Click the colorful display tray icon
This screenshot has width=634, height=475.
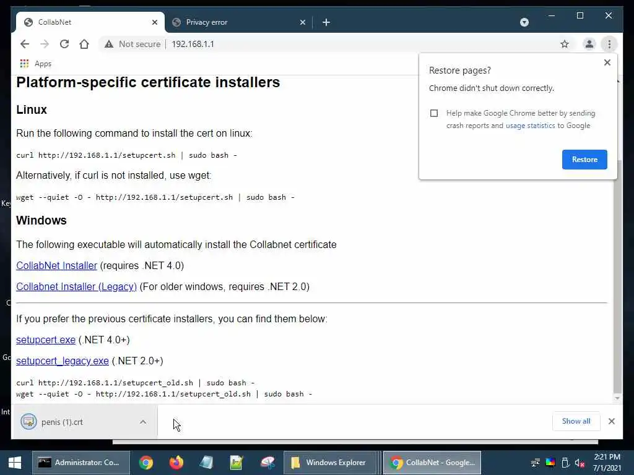550,463
